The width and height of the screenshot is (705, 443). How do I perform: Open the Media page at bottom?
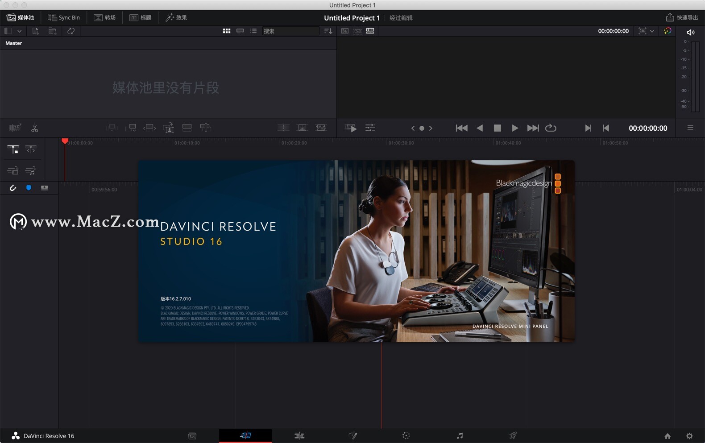click(x=192, y=436)
